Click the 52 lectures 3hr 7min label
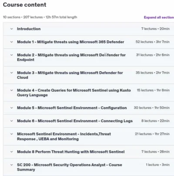Viewport: 174px width, 176px height. click(153, 42)
